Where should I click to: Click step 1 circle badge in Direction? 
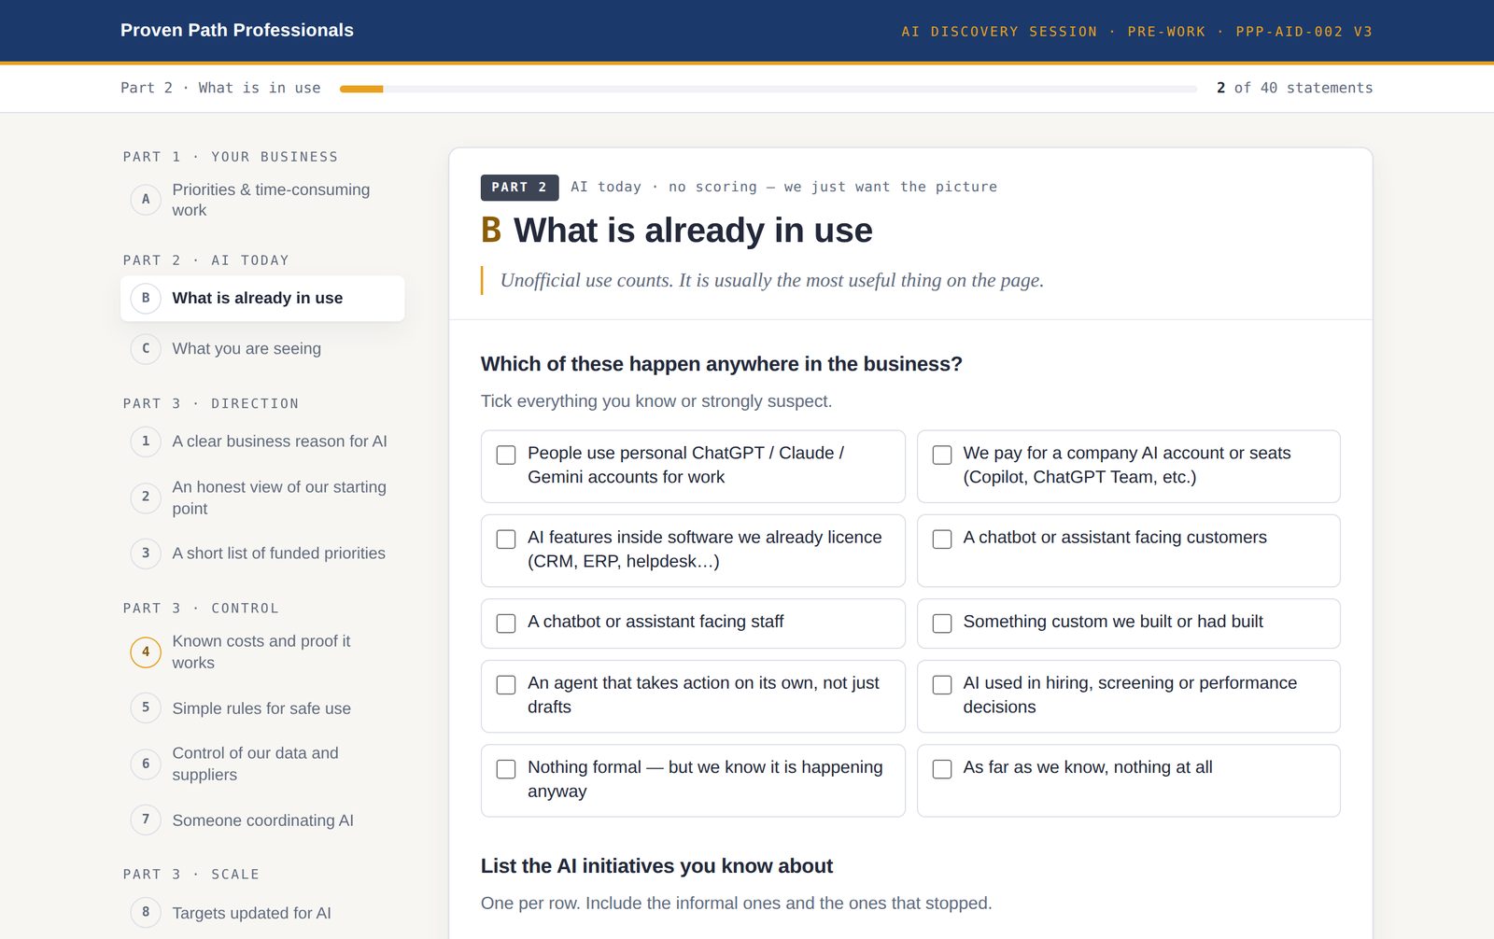(x=146, y=441)
